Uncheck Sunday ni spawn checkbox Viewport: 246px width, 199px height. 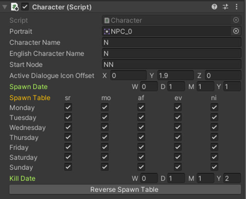[x=214, y=167]
